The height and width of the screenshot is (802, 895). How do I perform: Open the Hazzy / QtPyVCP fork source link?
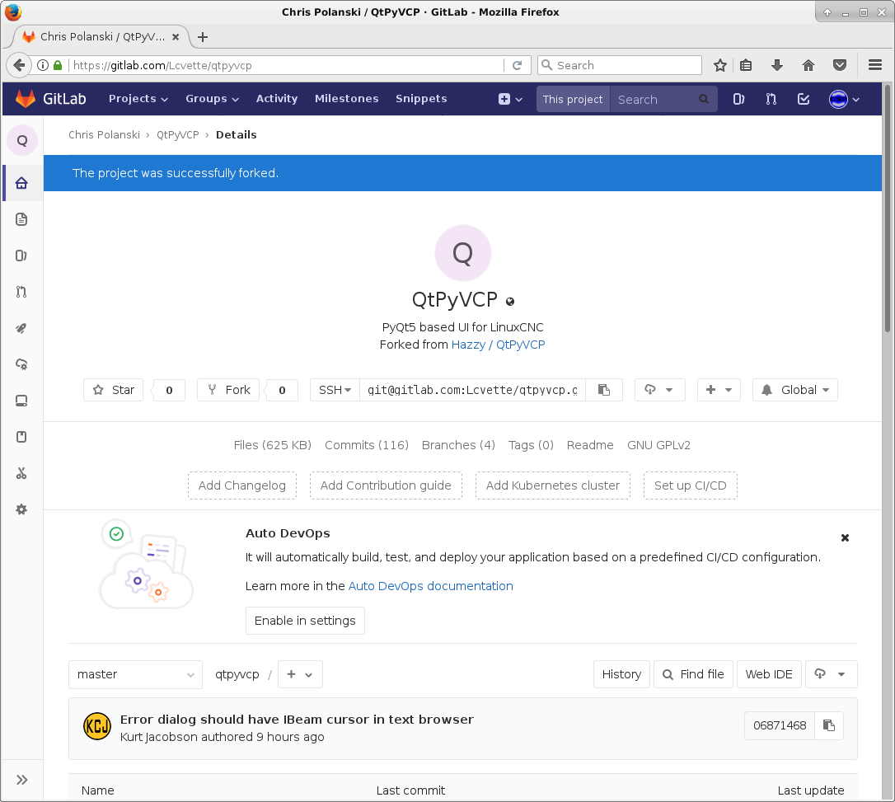point(499,345)
